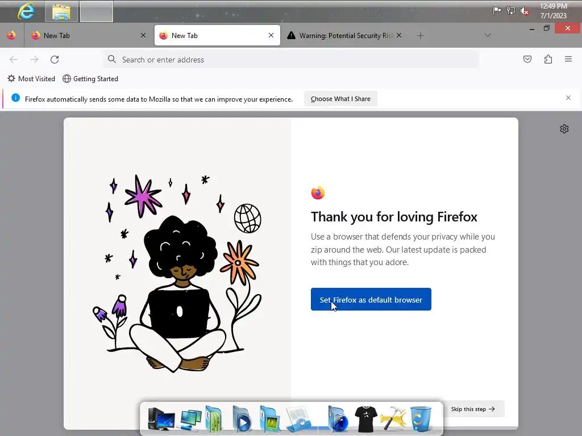Open the hammer tools dock icon
Viewport: 582px width, 436px height.
coord(393,419)
